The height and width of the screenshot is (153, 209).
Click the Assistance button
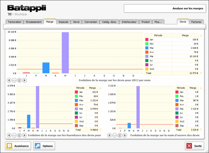point(18,146)
